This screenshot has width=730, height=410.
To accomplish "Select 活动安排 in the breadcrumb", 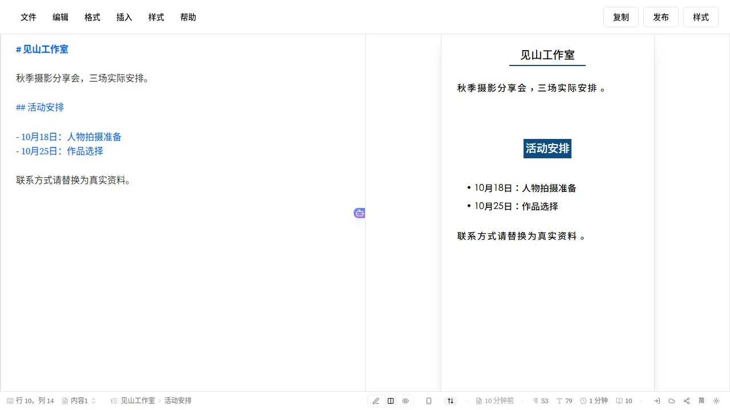I will [178, 401].
